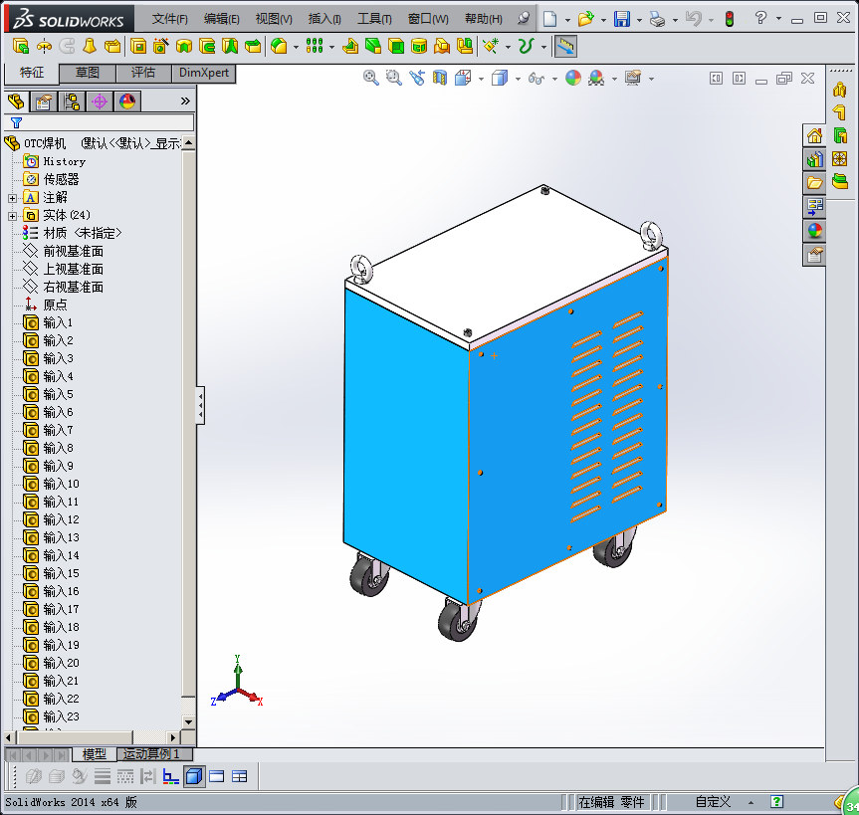This screenshot has width=859, height=815.
Task: Open the Design Library panel icon
Action: (x=814, y=158)
